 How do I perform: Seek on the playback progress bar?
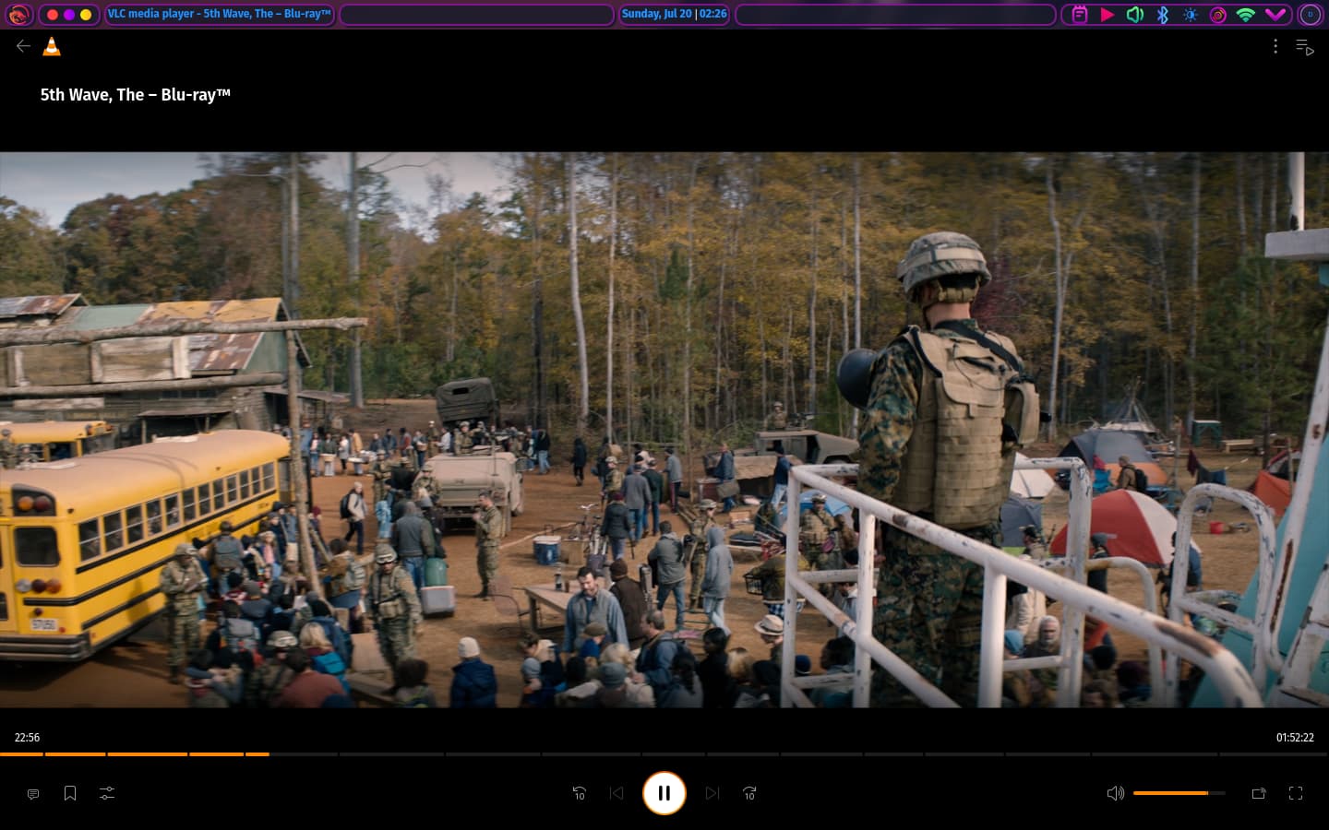[664, 754]
